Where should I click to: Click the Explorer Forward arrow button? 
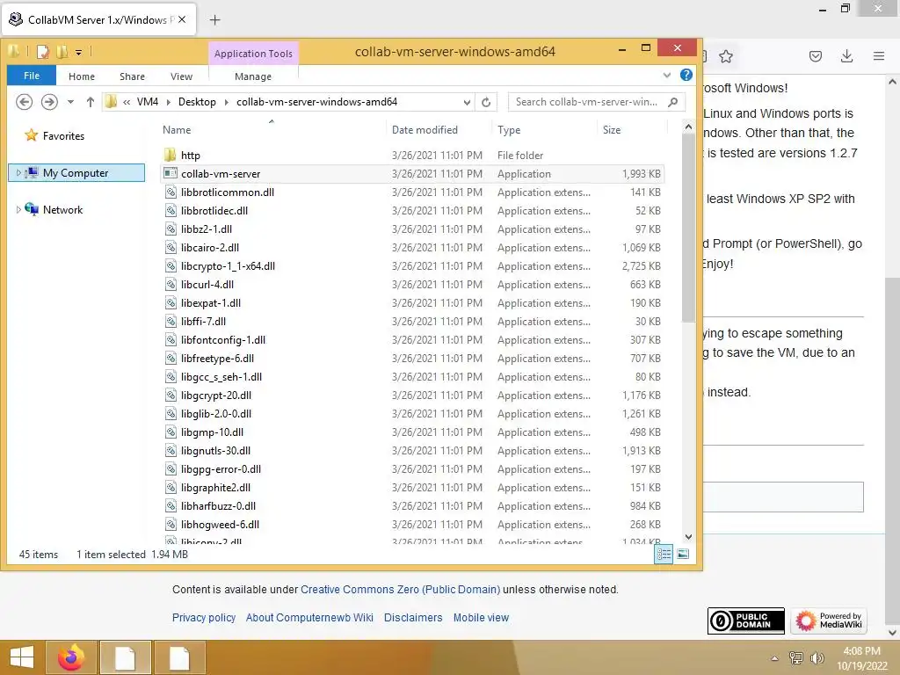[49, 102]
